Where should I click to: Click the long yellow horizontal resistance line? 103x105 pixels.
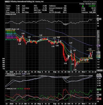(x=64, y=36)
